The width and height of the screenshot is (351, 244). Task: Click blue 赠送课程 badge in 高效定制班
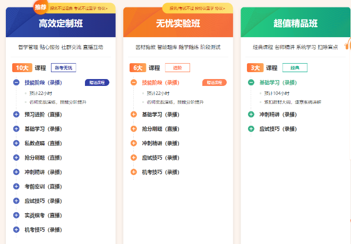[x=97, y=83]
